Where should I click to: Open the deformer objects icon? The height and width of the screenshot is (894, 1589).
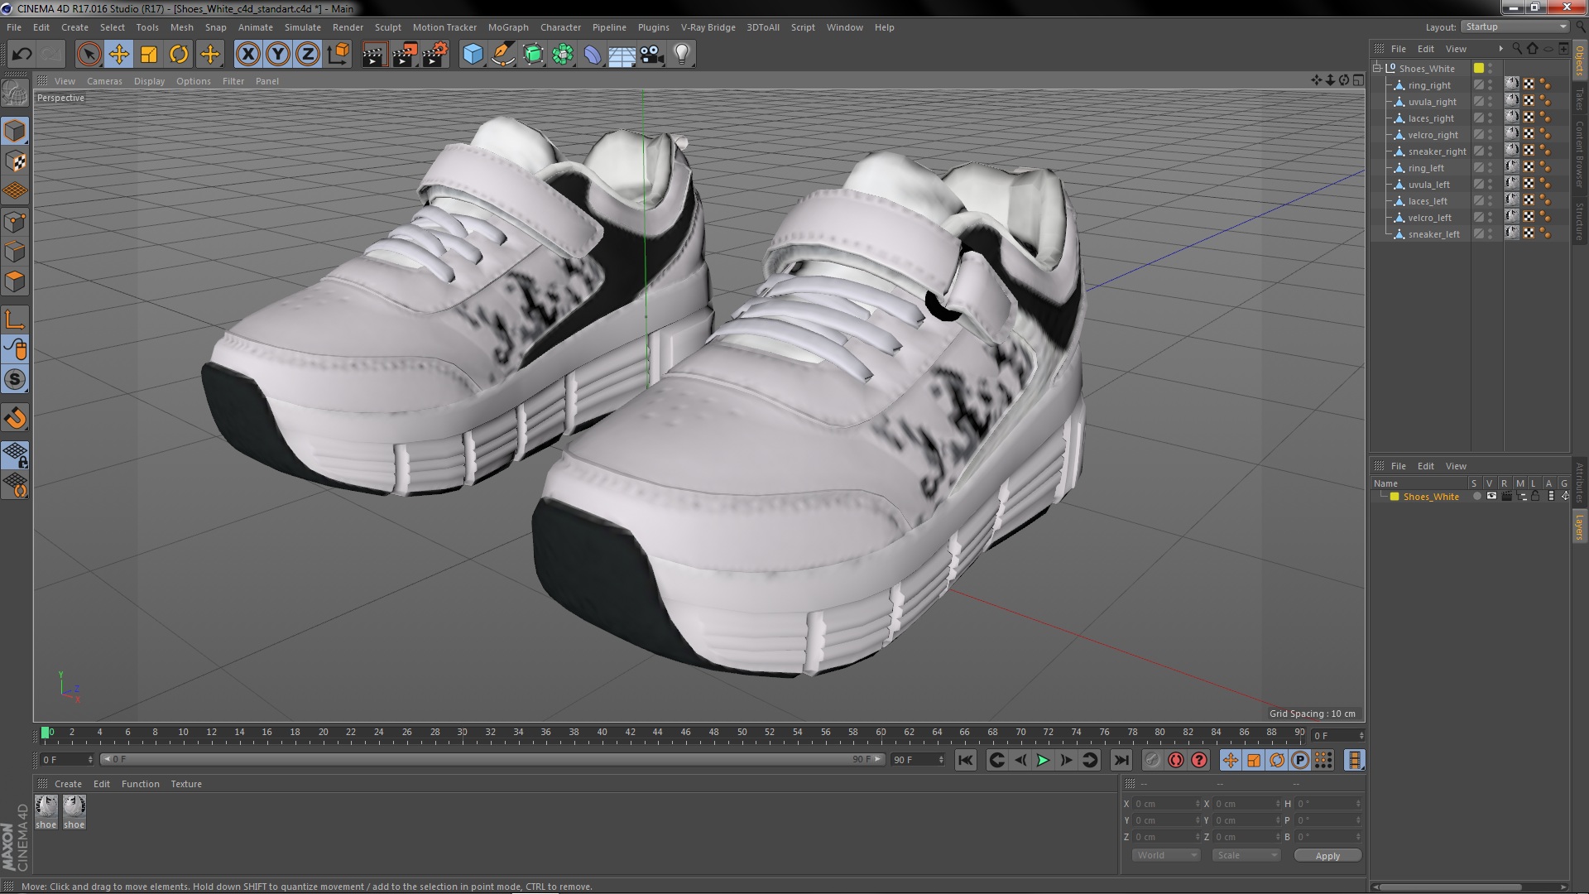pyautogui.click(x=593, y=55)
